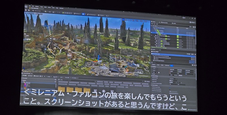
Task: Click the Add button in Details panel
Action: pyautogui.click(x=188, y=54)
